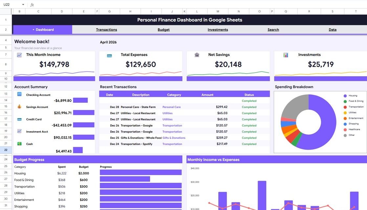Click the Total Expenses credit card icon
367x210 pixels.
click(x=109, y=55)
